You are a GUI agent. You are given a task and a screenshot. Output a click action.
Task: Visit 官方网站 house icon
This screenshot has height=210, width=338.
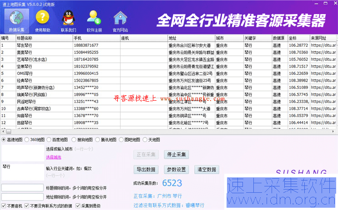point(120,21)
